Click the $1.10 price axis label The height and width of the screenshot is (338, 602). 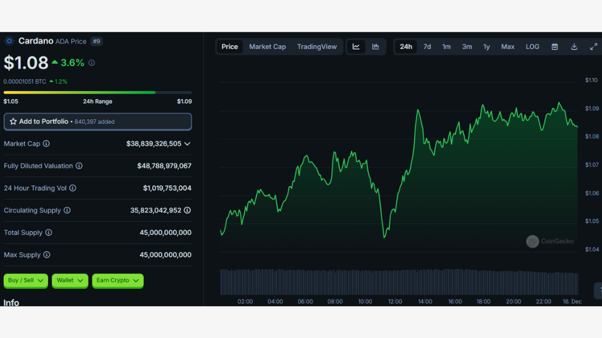pos(591,80)
